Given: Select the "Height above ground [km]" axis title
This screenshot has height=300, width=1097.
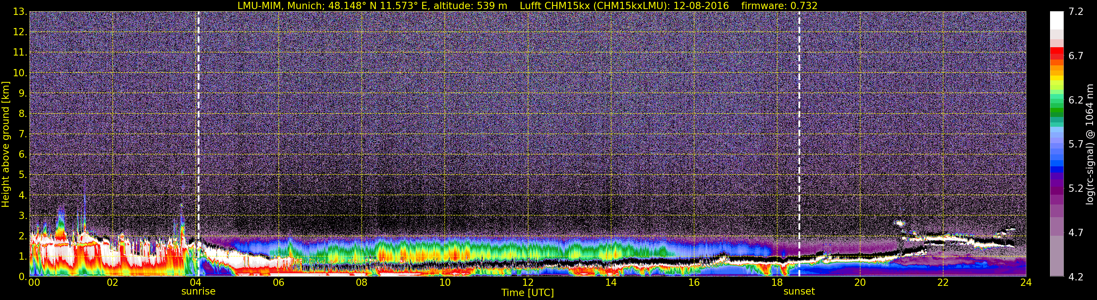Looking at the screenshot, I should point(5,144).
